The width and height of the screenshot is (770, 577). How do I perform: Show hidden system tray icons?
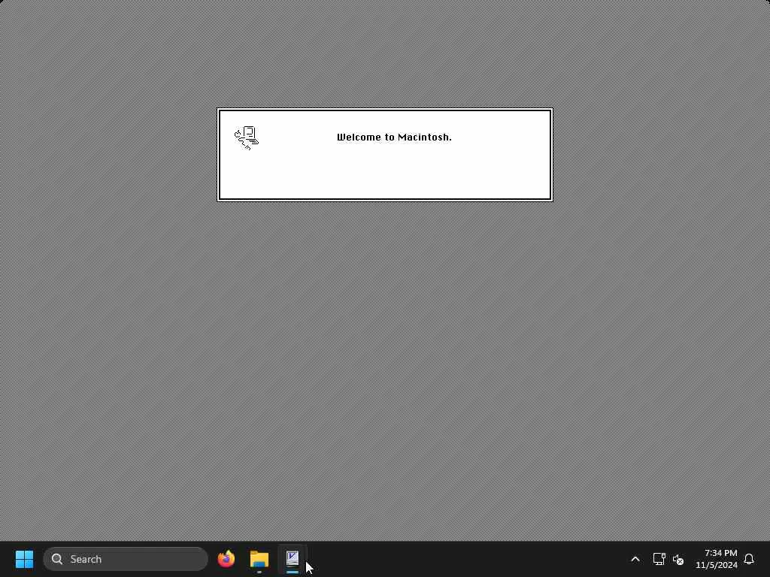click(635, 559)
